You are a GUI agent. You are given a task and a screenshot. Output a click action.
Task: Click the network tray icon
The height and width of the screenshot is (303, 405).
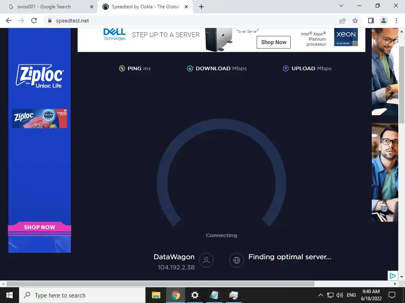click(330, 295)
